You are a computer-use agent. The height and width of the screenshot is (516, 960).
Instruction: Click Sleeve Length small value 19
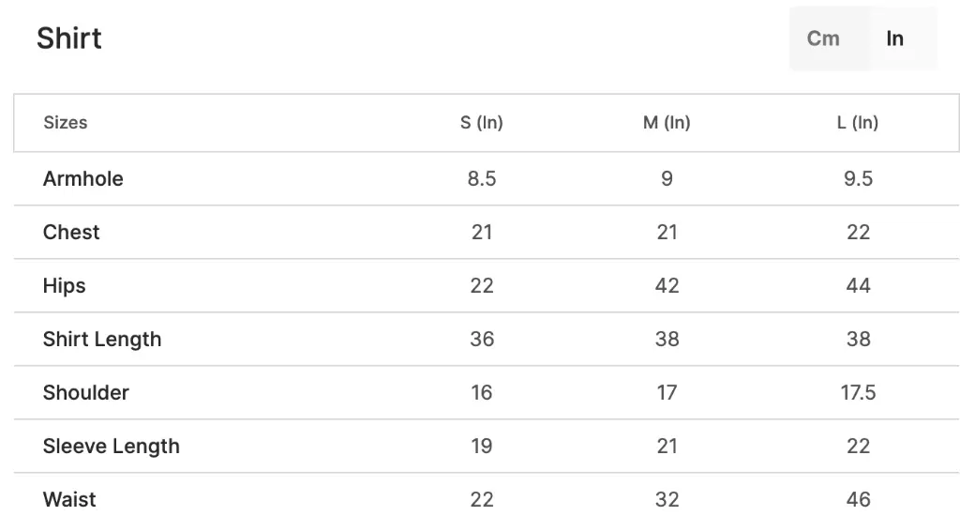pyautogui.click(x=482, y=447)
